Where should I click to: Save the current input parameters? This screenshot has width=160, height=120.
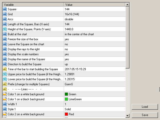[145, 115]
